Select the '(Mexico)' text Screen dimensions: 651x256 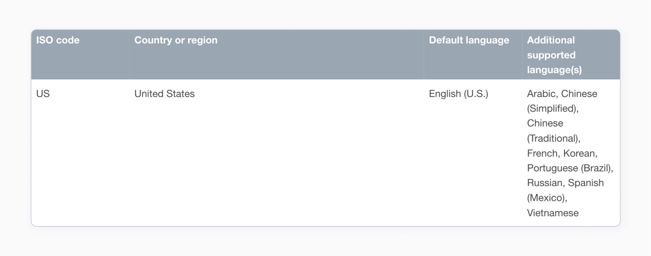(x=546, y=198)
